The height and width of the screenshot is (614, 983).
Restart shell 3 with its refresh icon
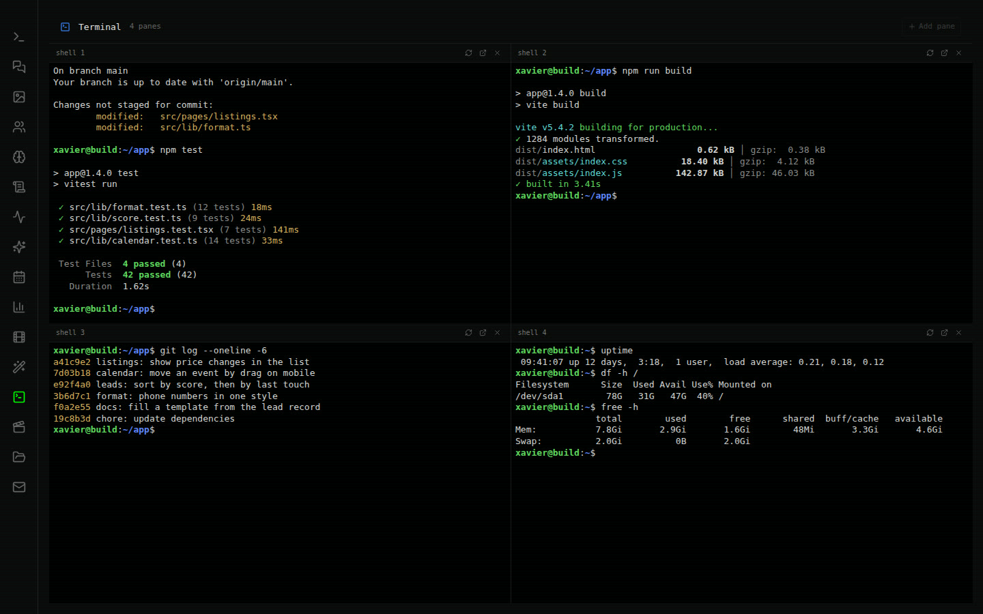coord(468,333)
